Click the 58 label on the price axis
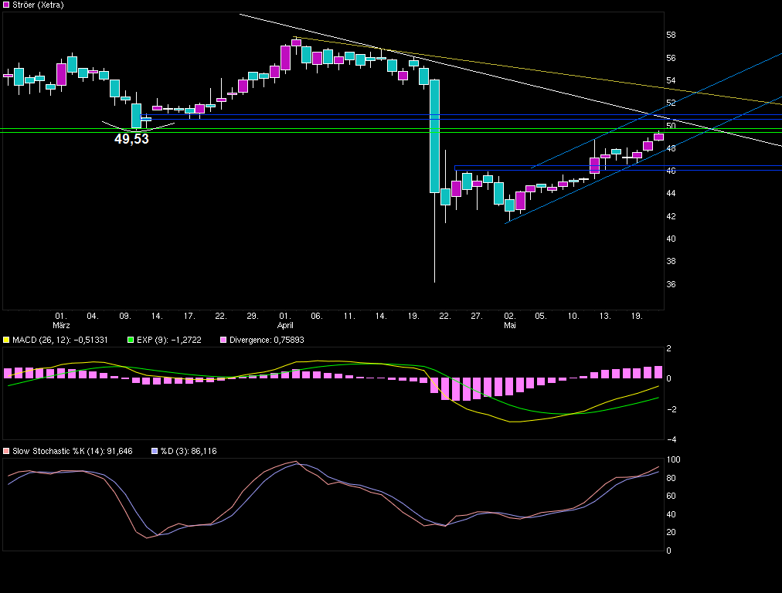This screenshot has width=782, height=593. point(671,35)
